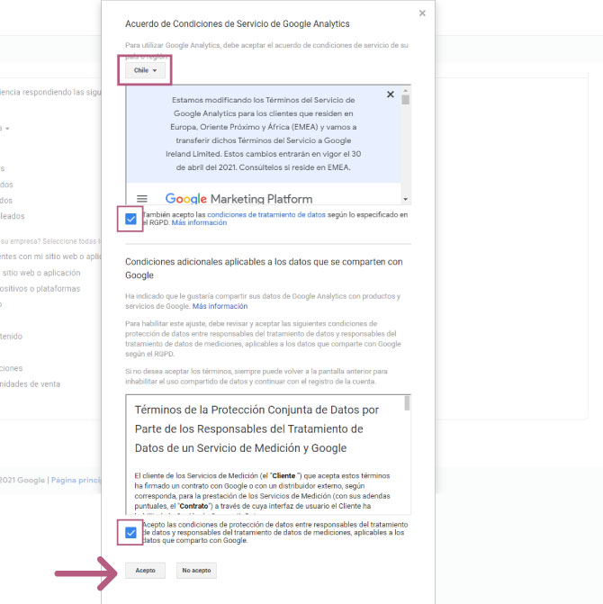
Task: Open the condiciones de tratamiento de datos link
Action: 266,214
